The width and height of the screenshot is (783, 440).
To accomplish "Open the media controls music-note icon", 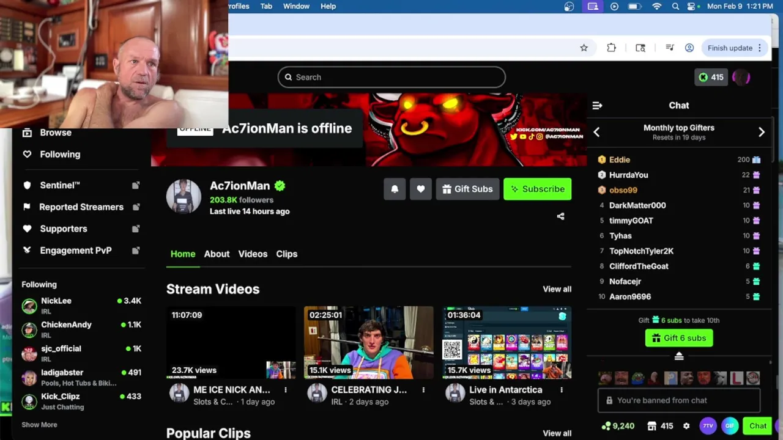I will point(670,48).
